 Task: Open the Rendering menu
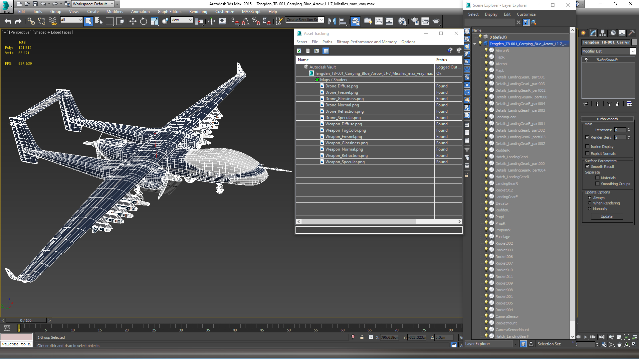click(x=198, y=12)
